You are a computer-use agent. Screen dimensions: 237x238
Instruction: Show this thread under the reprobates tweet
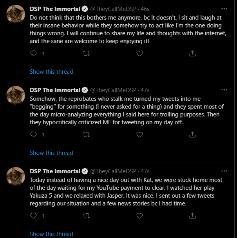[51, 153]
